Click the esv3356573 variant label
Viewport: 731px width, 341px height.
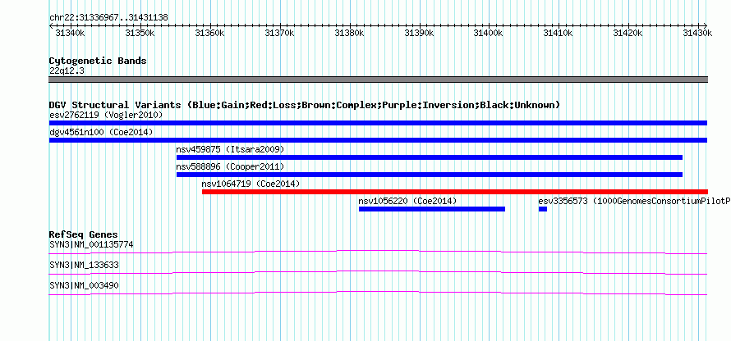(x=635, y=201)
